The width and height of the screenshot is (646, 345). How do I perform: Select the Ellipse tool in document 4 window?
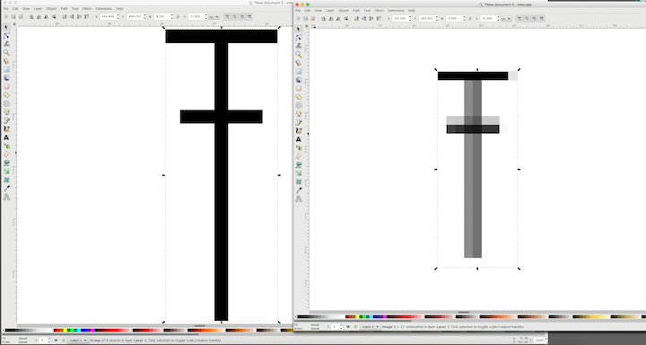click(x=299, y=88)
